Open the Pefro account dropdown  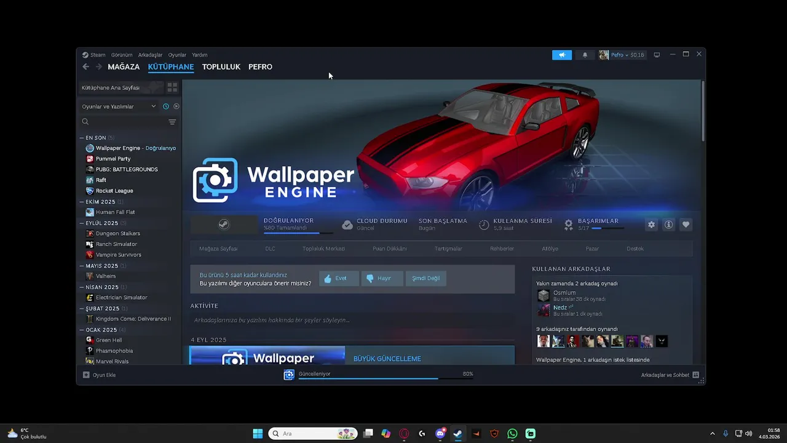(x=622, y=55)
